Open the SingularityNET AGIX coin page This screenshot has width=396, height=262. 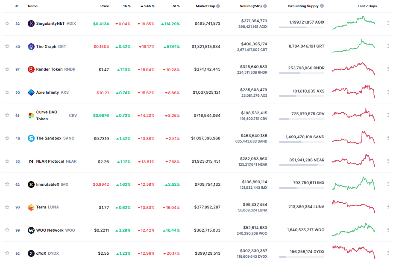[x=56, y=24]
